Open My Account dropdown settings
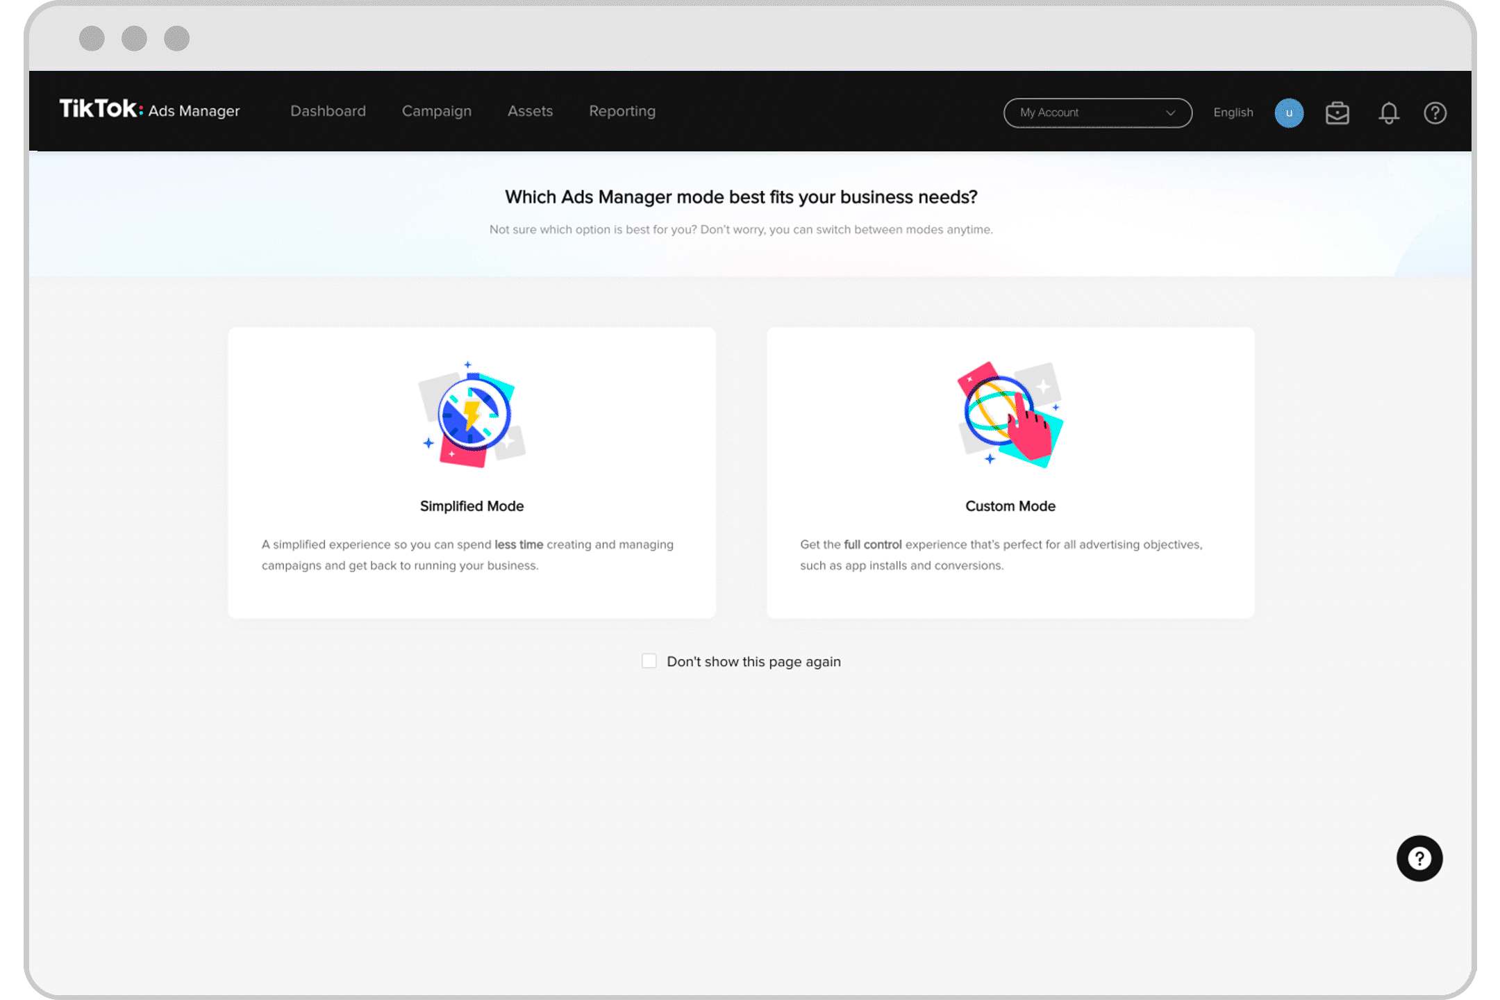The width and height of the screenshot is (1500, 1000). tap(1097, 112)
